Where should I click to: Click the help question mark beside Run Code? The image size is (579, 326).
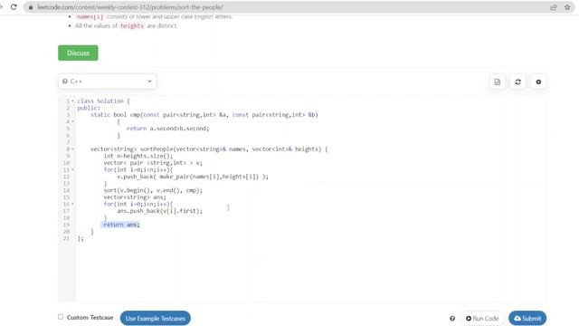click(452, 318)
